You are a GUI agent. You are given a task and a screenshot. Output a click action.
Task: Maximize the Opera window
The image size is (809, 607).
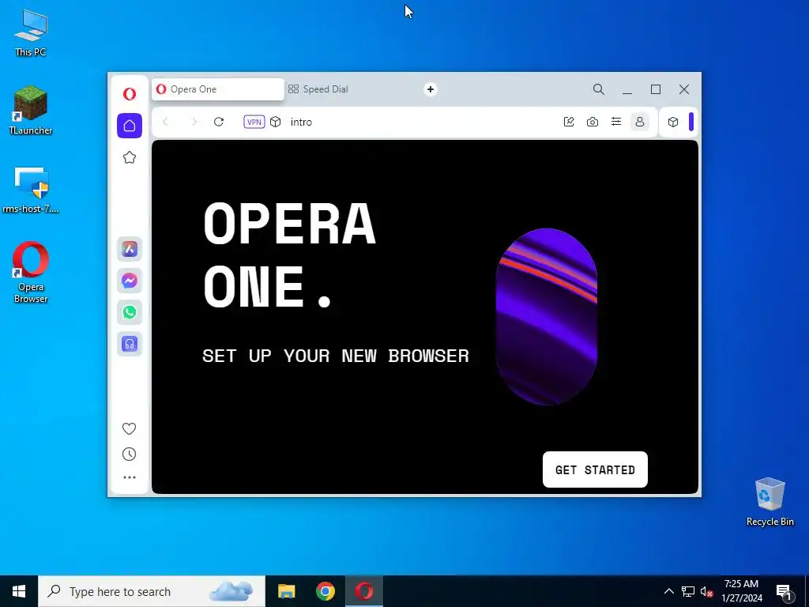656,89
